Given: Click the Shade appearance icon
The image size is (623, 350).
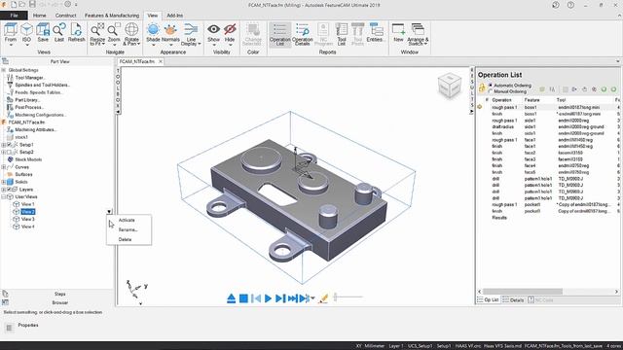Looking at the screenshot, I should tap(153, 30).
